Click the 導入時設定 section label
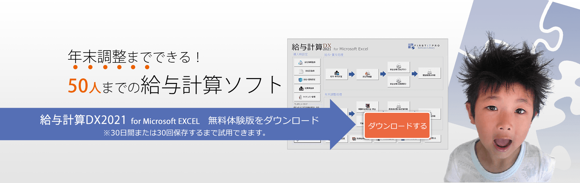Viewport: 580px width, 183px height. pyautogui.click(x=300, y=54)
